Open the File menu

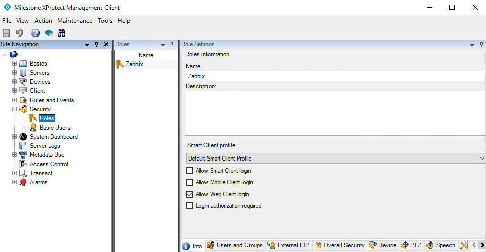[7, 21]
